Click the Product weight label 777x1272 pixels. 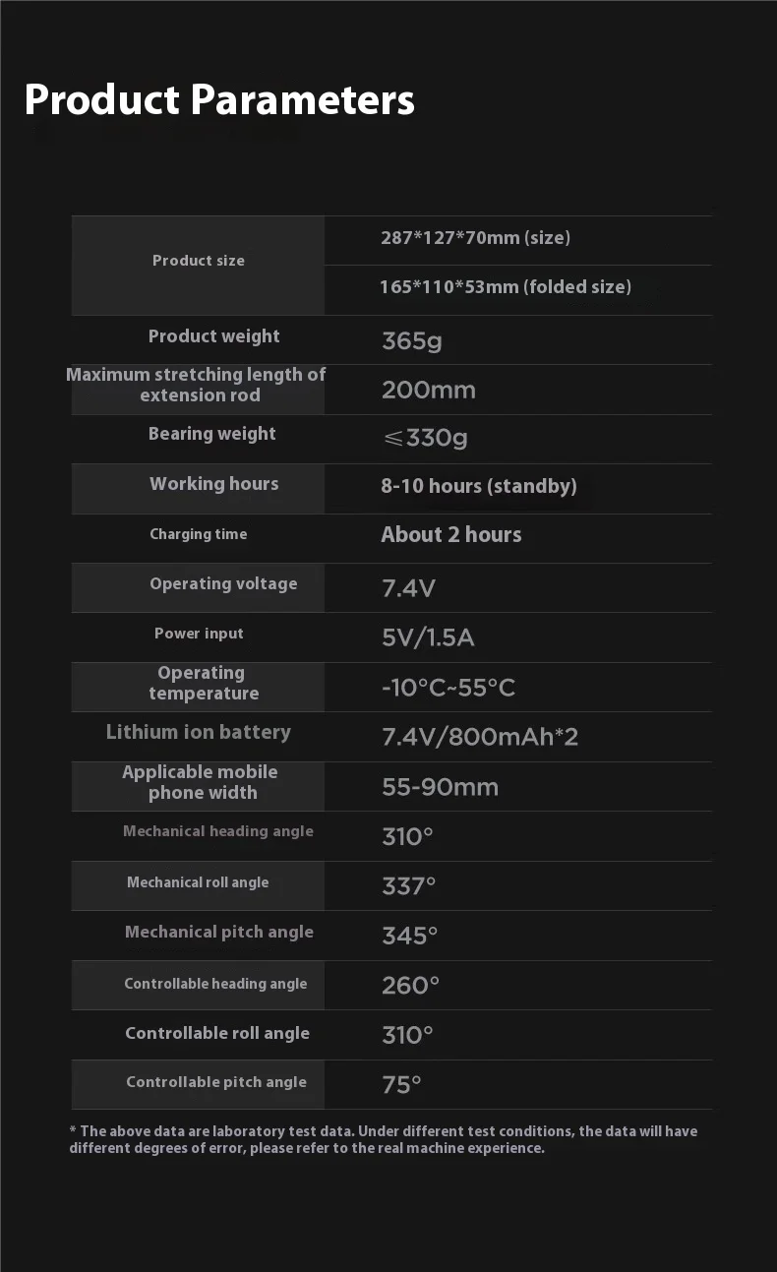point(213,336)
